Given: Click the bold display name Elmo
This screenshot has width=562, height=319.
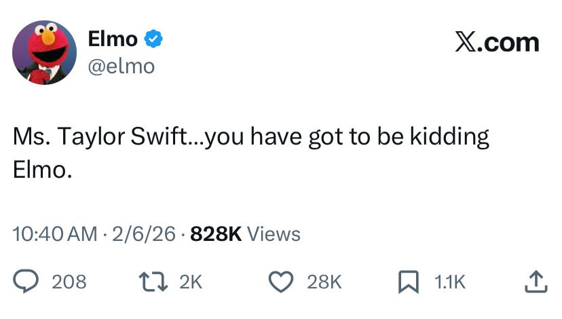Looking at the screenshot, I should tap(113, 39).
